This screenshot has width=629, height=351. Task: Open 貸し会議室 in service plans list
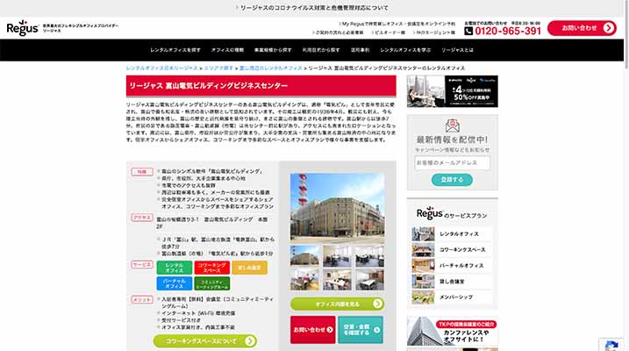[452, 282]
